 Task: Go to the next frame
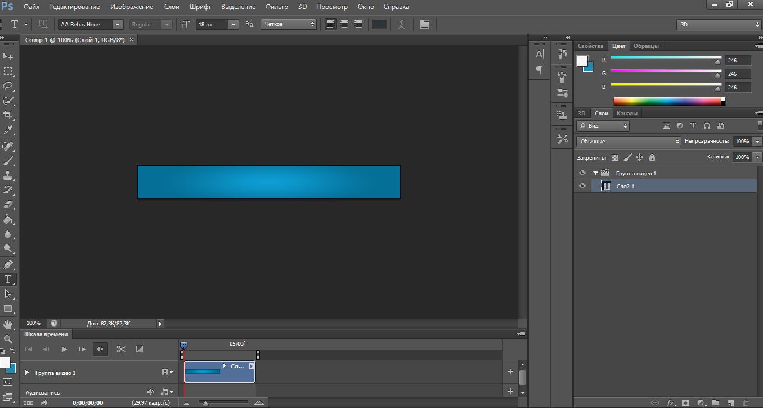click(82, 349)
